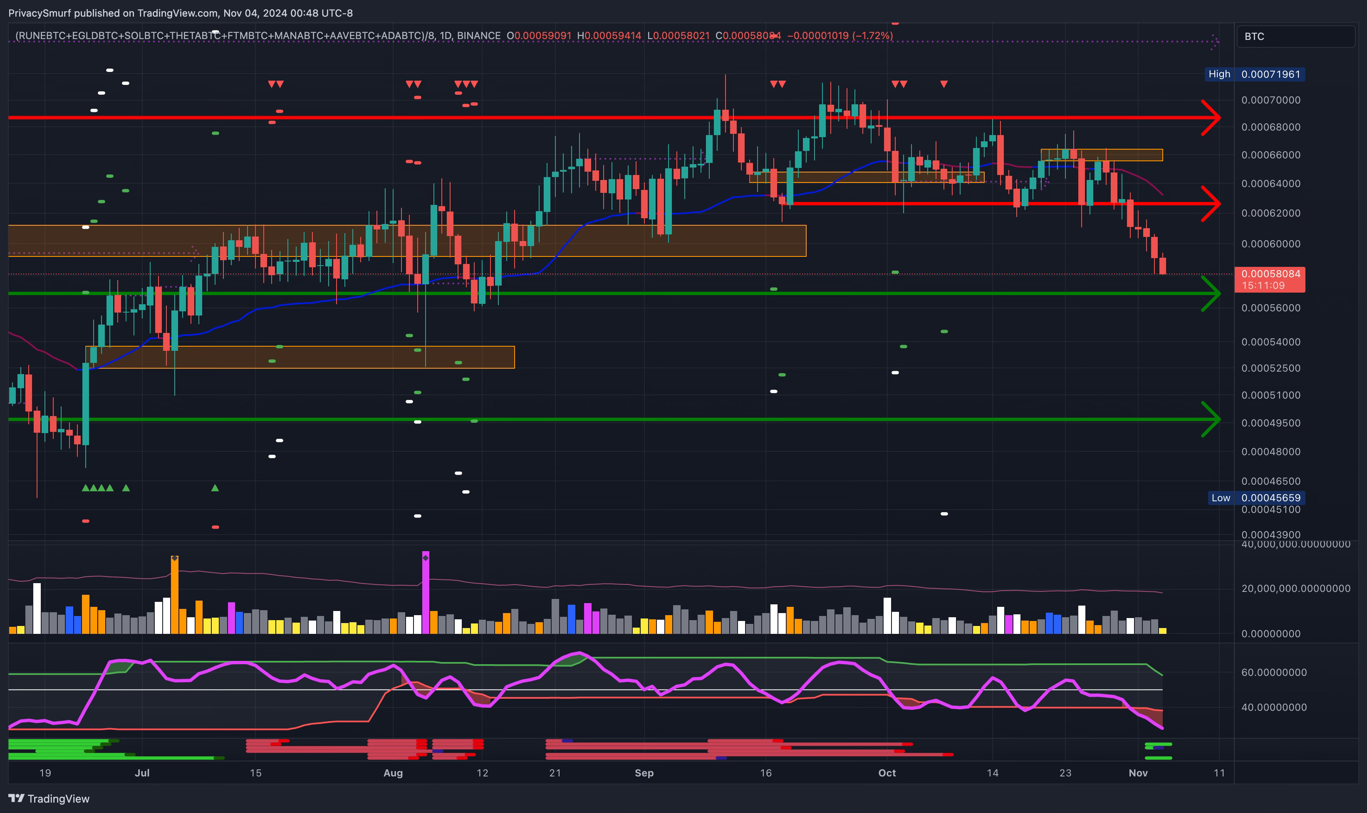Click the 0.00048000 price axis label

[1270, 452]
